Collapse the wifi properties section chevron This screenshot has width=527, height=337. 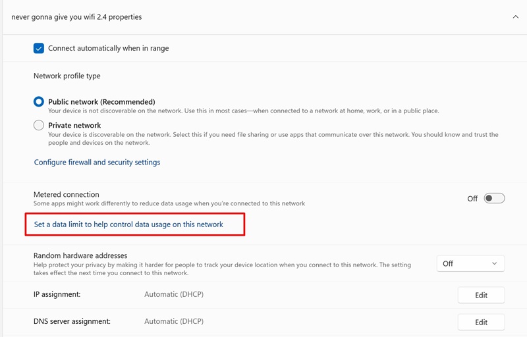(x=515, y=17)
